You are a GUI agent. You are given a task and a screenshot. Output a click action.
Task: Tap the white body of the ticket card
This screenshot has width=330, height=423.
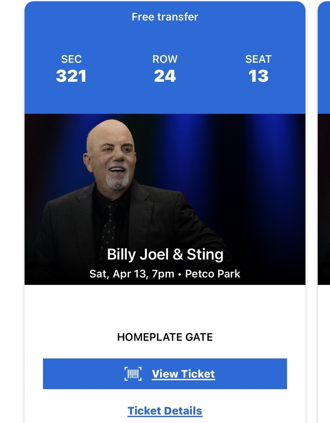[164, 310]
